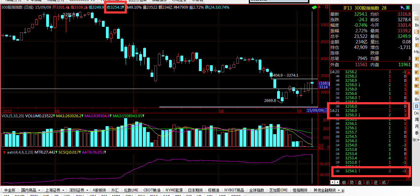Open the 上海证券 dropdown menu
The image size is (420, 196).
(55, 190)
